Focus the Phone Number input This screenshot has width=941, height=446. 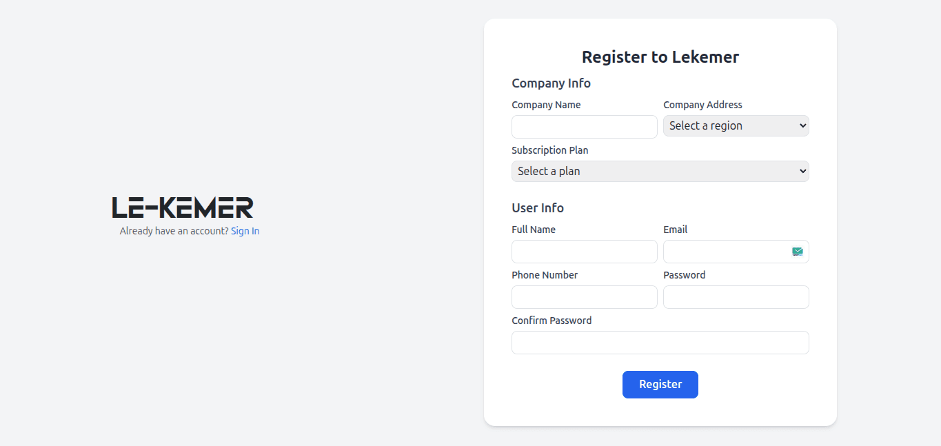(584, 297)
